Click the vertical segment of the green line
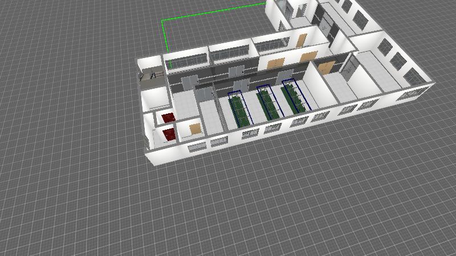This screenshot has width=456, height=256. 164,40
